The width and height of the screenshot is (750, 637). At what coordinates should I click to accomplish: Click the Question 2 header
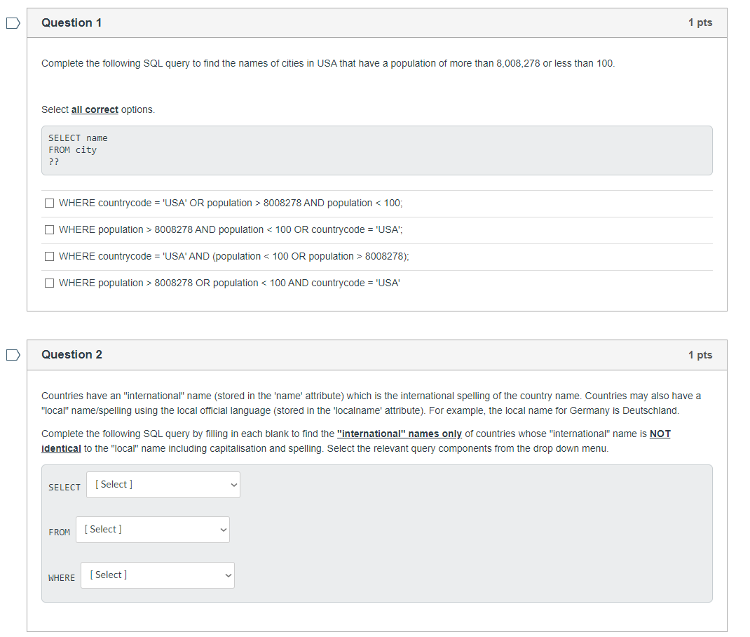tap(71, 354)
